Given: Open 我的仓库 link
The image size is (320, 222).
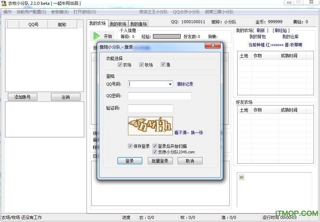Looking at the screenshot, I should (x=290, y=37).
